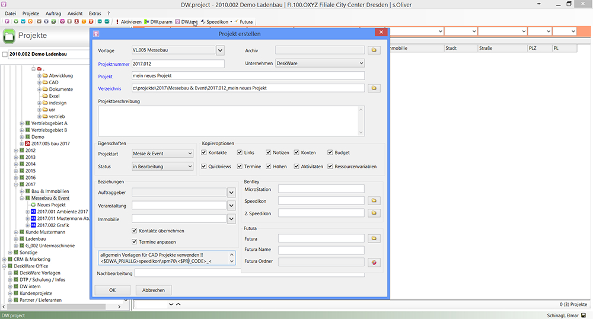Open the Projektart dropdown
Screen dimensions: 593x319
[162, 154]
